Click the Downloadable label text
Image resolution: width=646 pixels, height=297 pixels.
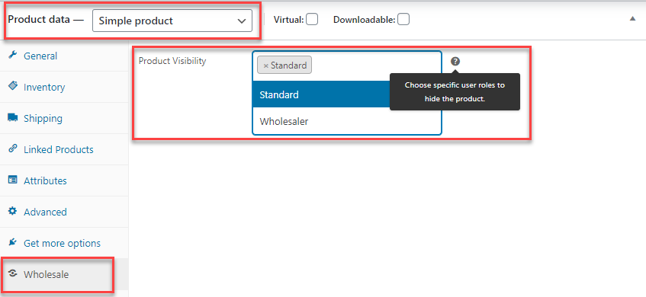(365, 19)
